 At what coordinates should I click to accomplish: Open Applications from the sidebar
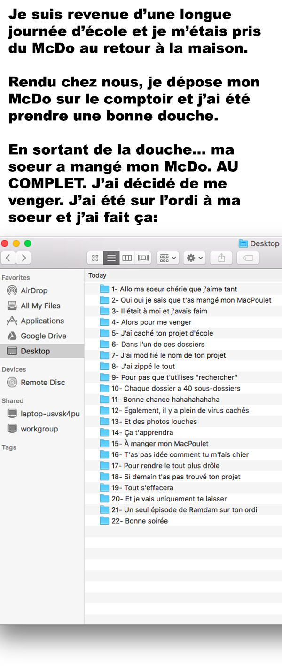tap(42, 321)
